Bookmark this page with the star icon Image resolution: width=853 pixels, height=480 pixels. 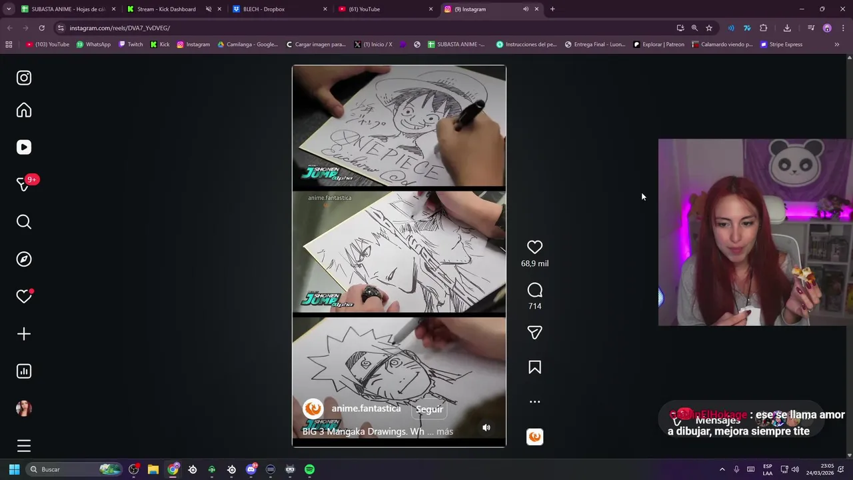[x=709, y=28]
